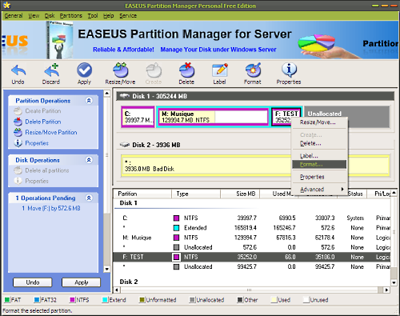Click the partition list horizontal scroll right arrow

[386, 290]
